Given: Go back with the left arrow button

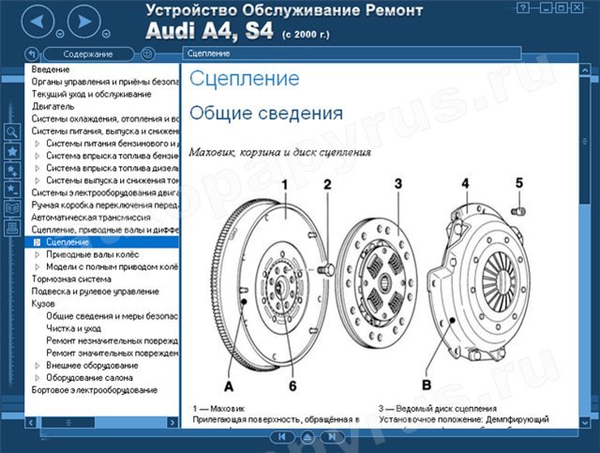Looking at the screenshot, I should pyautogui.click(x=37, y=22).
